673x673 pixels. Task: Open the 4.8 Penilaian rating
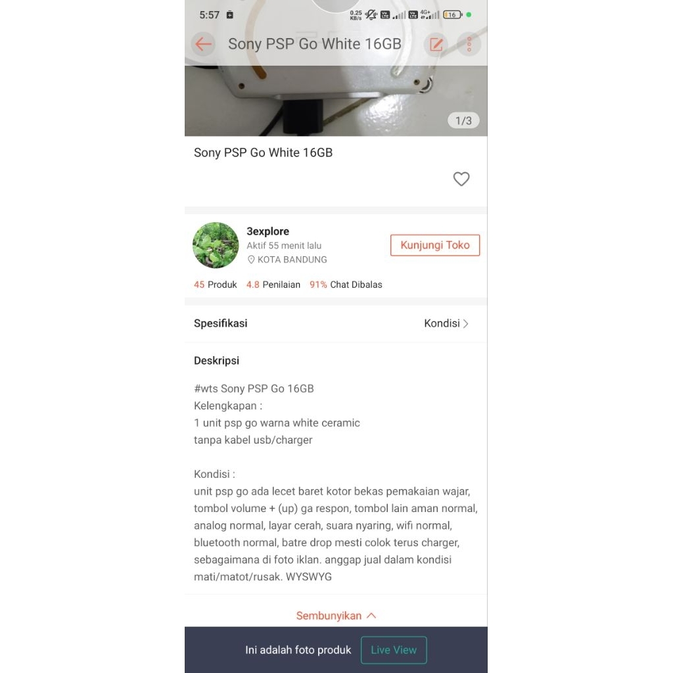273,285
